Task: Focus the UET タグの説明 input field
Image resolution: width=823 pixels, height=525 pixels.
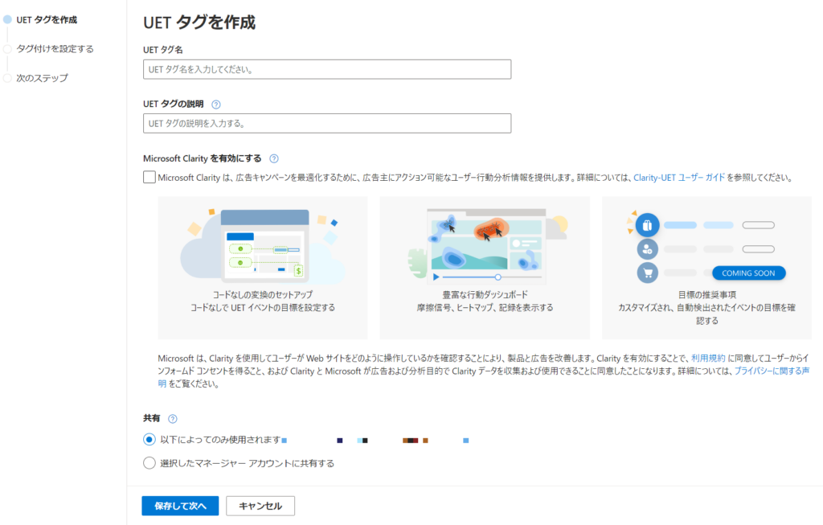Action: click(327, 123)
